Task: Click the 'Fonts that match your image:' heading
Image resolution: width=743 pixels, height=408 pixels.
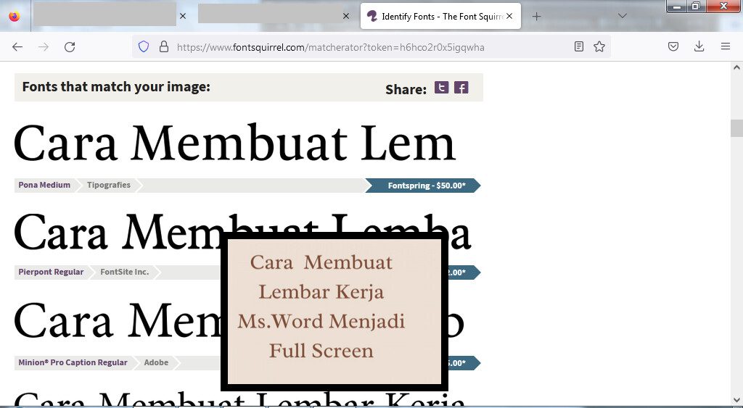Action: [x=116, y=87]
